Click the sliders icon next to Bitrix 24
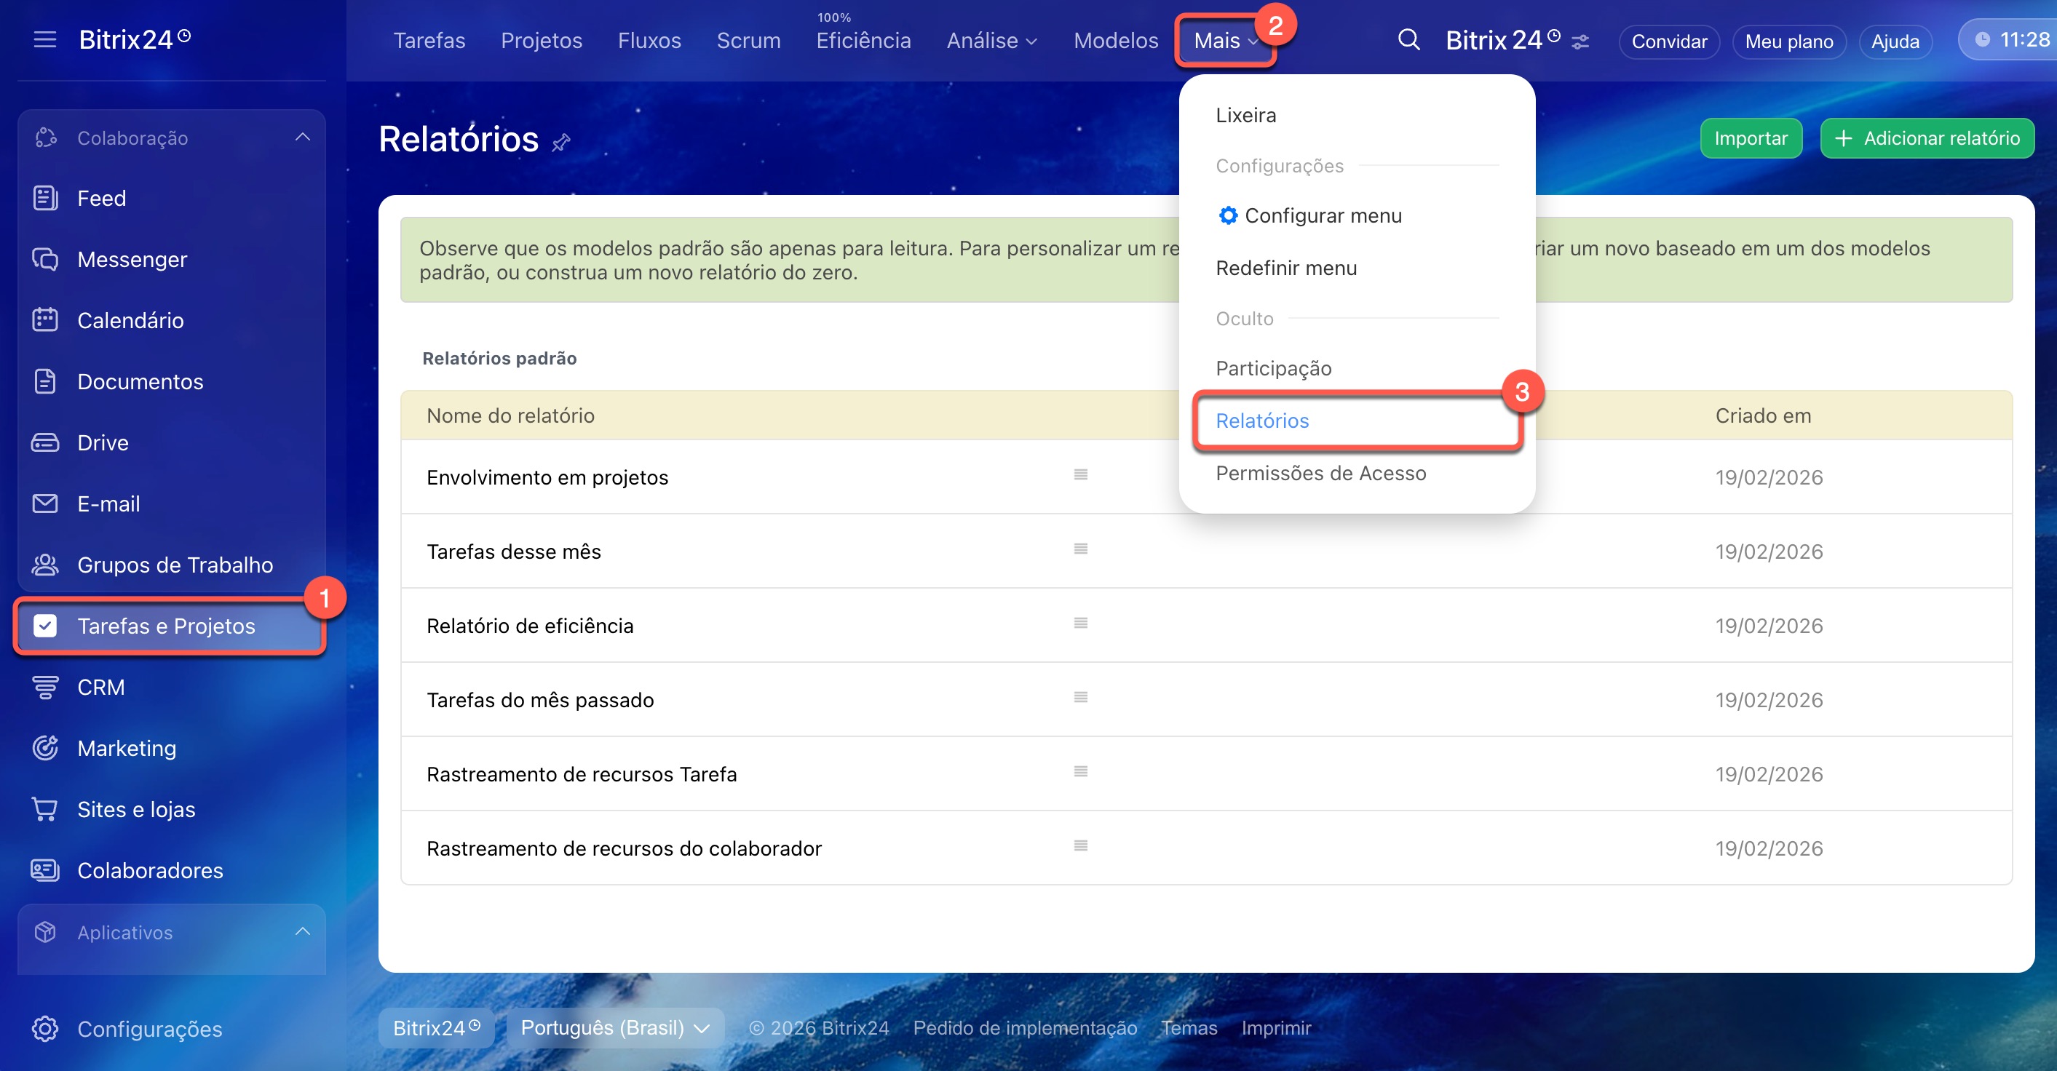The height and width of the screenshot is (1071, 2057). [1580, 41]
